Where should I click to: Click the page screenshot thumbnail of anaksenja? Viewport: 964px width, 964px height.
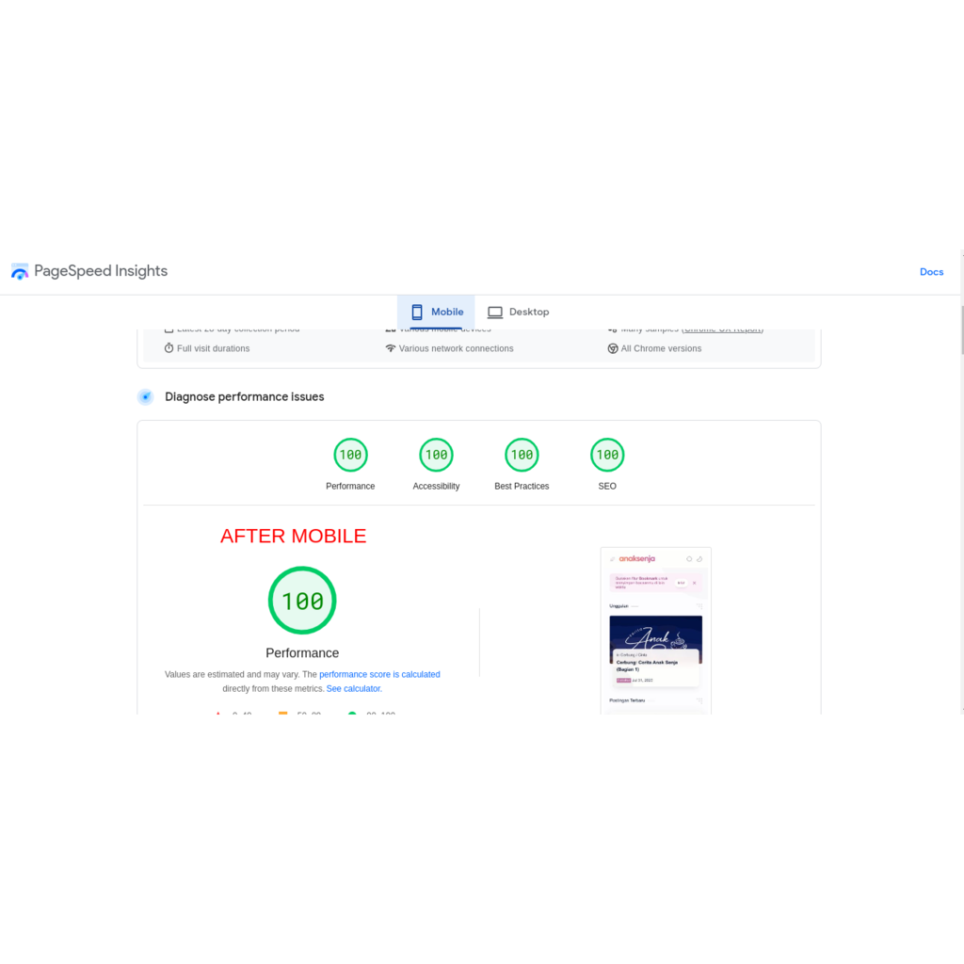(655, 629)
